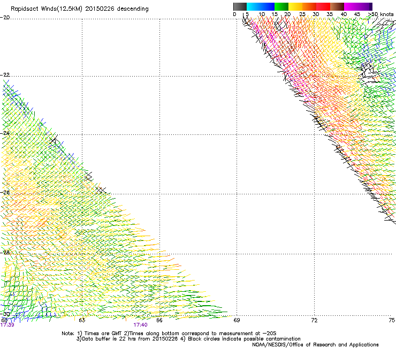Click the '-20' latitude axis label

(5, 18)
